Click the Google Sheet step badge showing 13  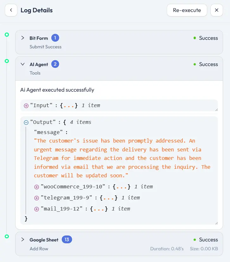tap(66, 240)
